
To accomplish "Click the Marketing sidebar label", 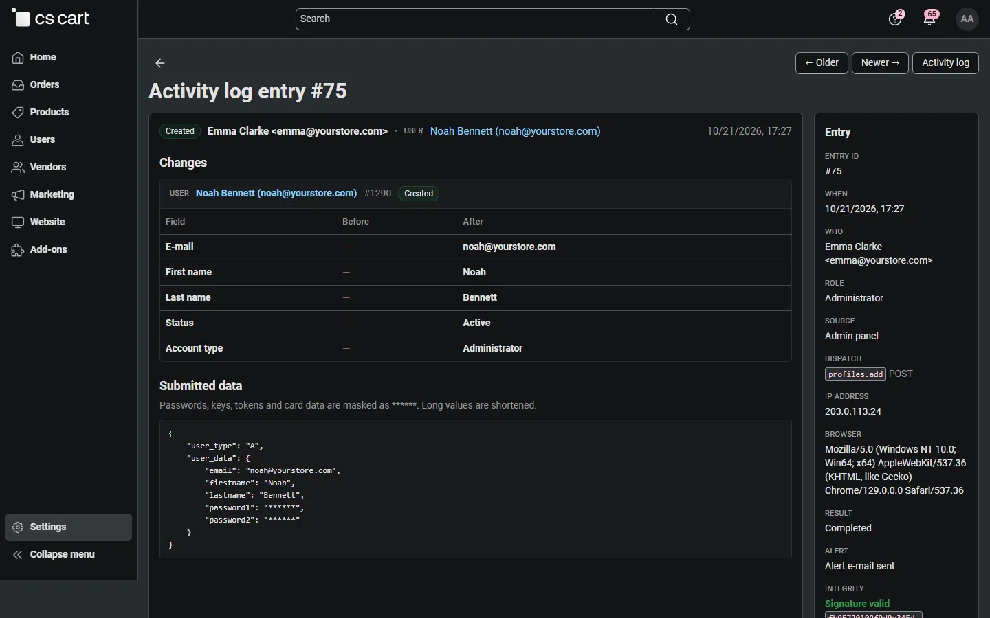I will [52, 195].
